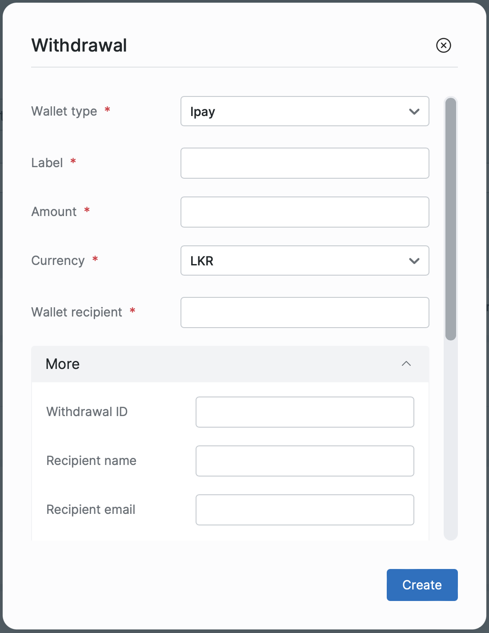Close the Withdrawal dialog with X icon
The height and width of the screenshot is (633, 489).
coord(443,45)
